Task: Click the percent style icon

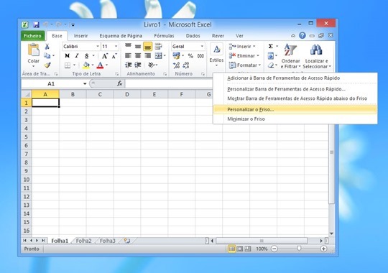Action: point(190,56)
